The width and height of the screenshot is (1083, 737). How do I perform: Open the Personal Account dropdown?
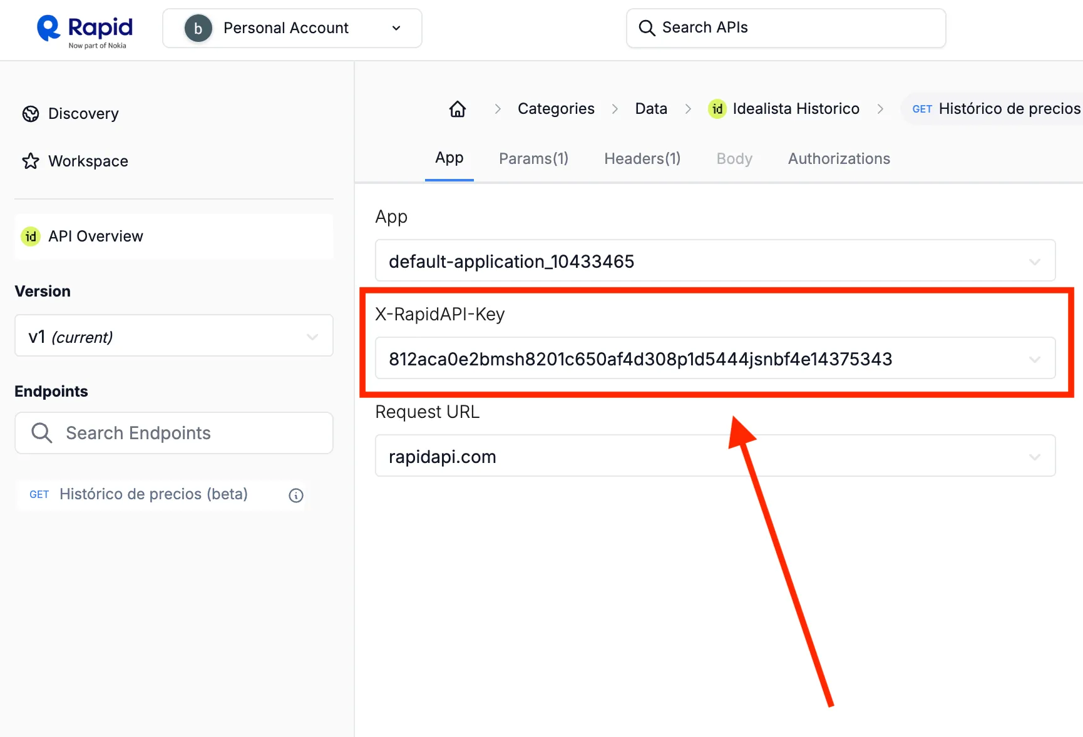click(x=292, y=28)
